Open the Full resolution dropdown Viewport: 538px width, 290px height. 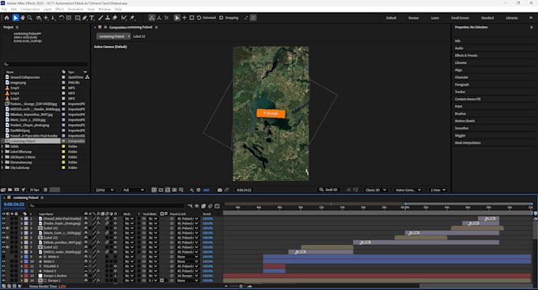click(133, 190)
